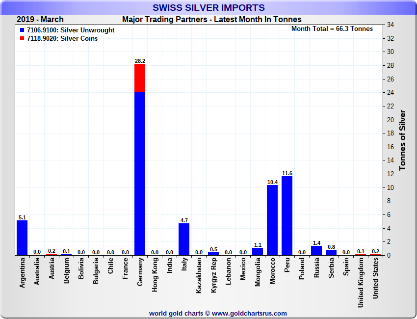Click the United States axis label
Viewport: 417px width, 319px height.
pos(375,278)
